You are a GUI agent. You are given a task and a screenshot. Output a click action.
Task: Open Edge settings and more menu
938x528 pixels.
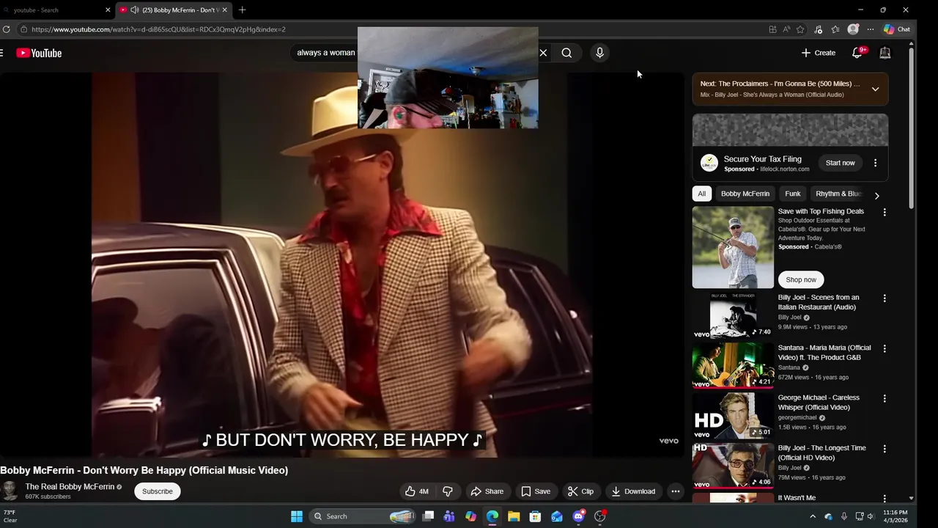coord(870,29)
